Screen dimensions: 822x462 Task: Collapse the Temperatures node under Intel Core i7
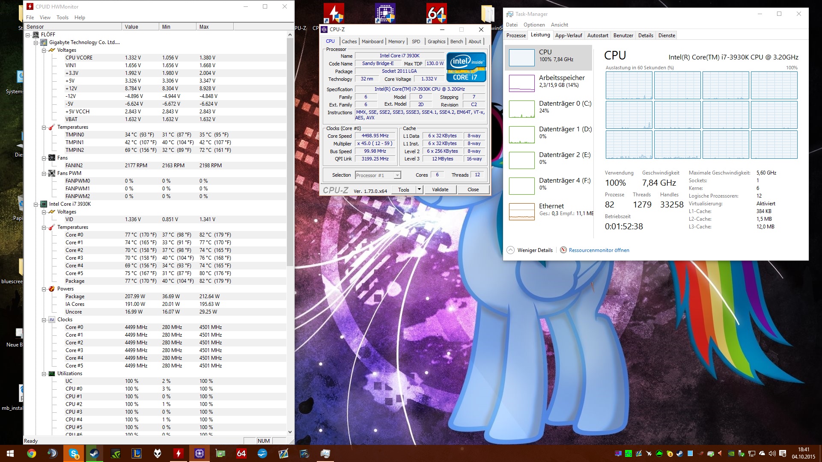coord(44,228)
